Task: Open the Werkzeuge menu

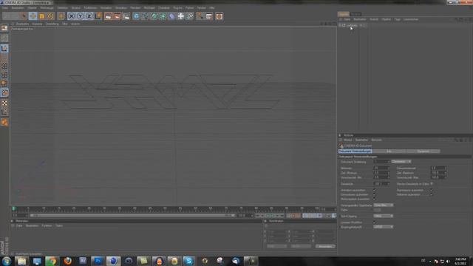Action: coord(47,8)
